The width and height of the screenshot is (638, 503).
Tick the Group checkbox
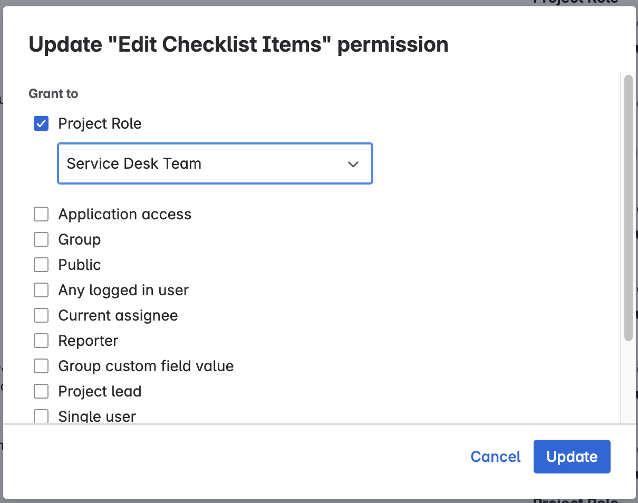[41, 240]
